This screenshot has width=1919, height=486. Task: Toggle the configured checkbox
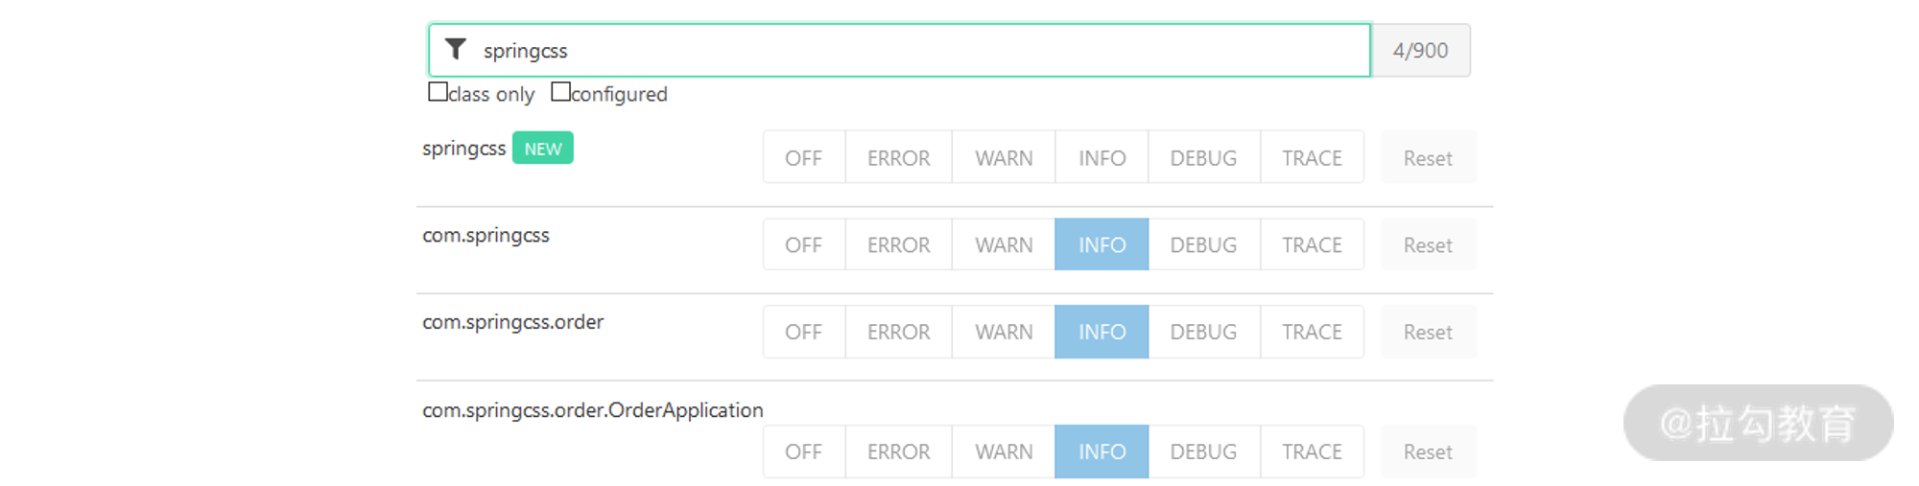[x=560, y=92]
